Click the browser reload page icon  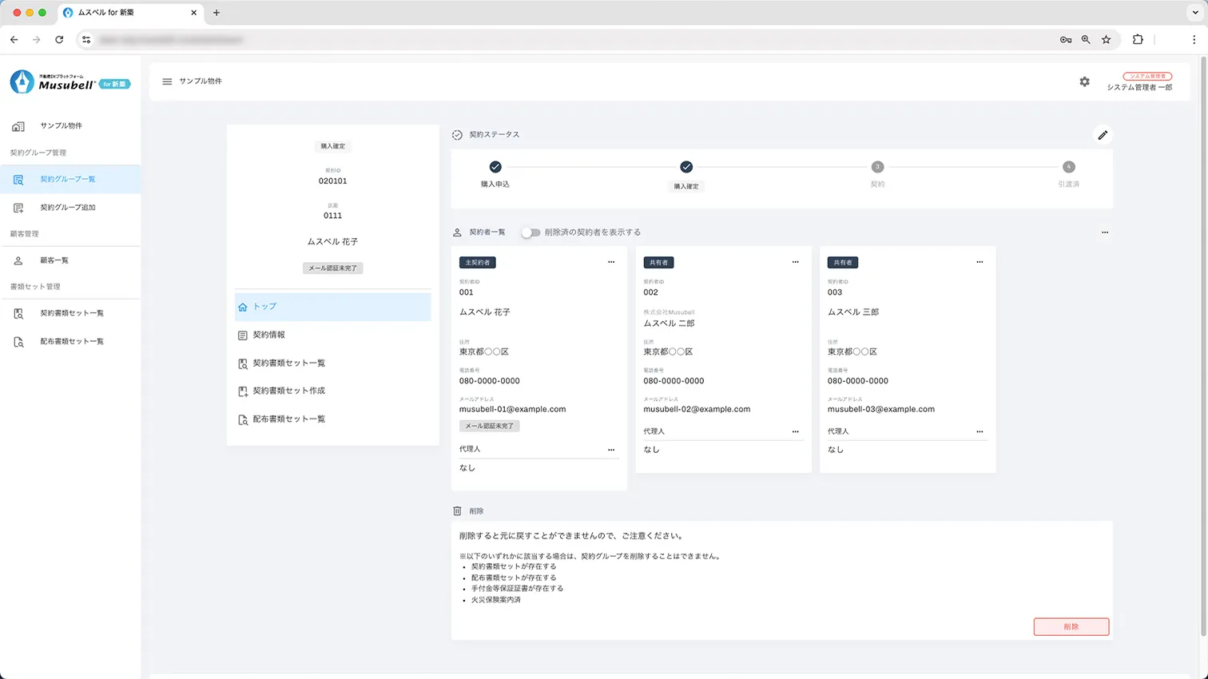pos(59,39)
